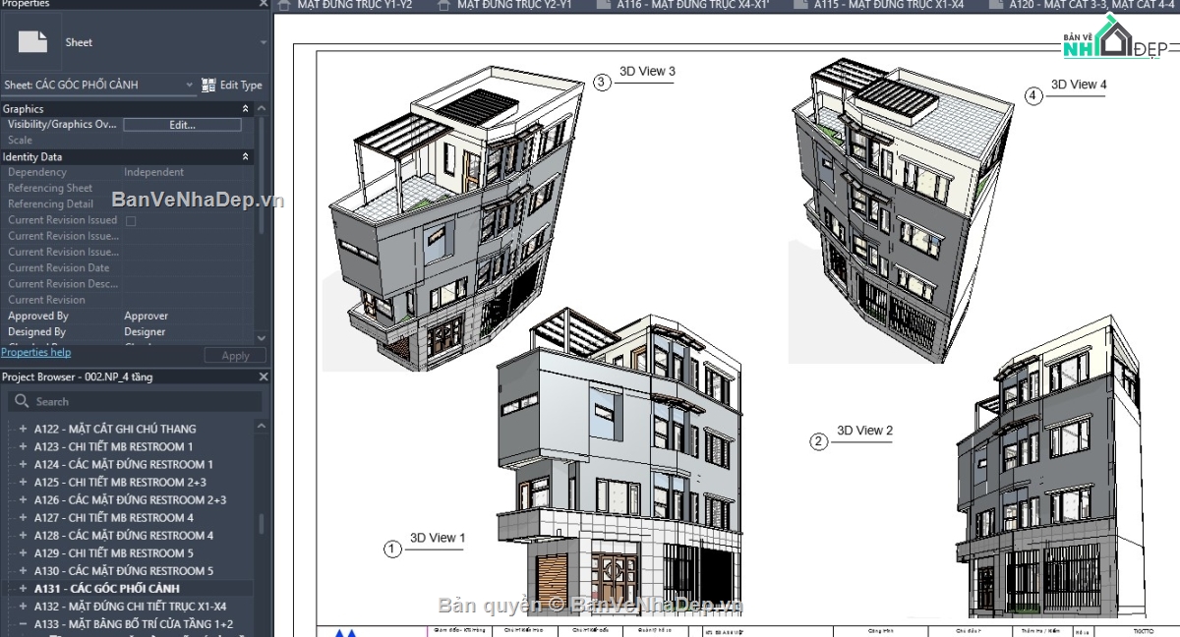This screenshot has width=1180, height=637.
Task: Click the 'Visibility/Graphics Ov...' property label
Action: tap(62, 125)
